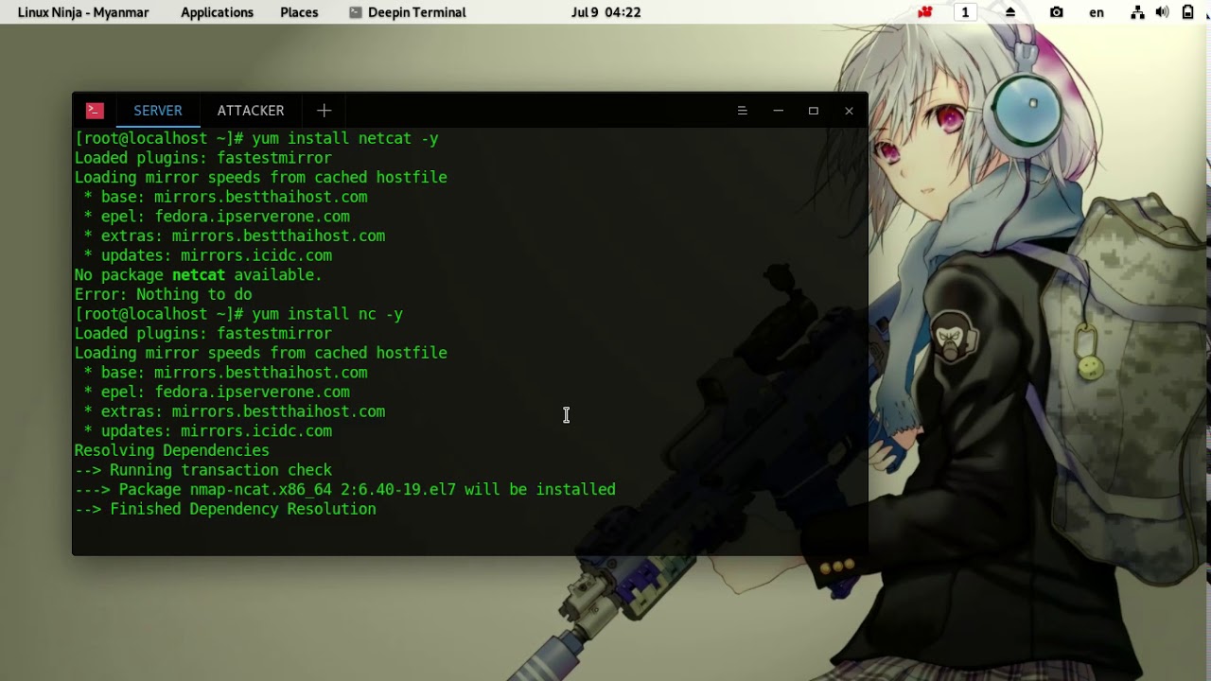Maximize the Deepin Terminal window
Image resolution: width=1211 pixels, height=681 pixels.
pos(813,111)
